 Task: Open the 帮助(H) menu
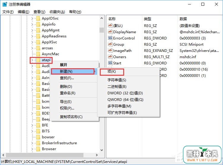click(75, 12)
